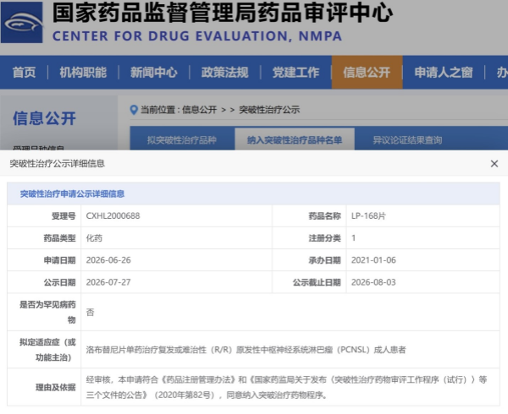The height and width of the screenshot is (414, 508).
Task: Click the dialog title 突破性治疗公示详细信息
Action: (58, 164)
